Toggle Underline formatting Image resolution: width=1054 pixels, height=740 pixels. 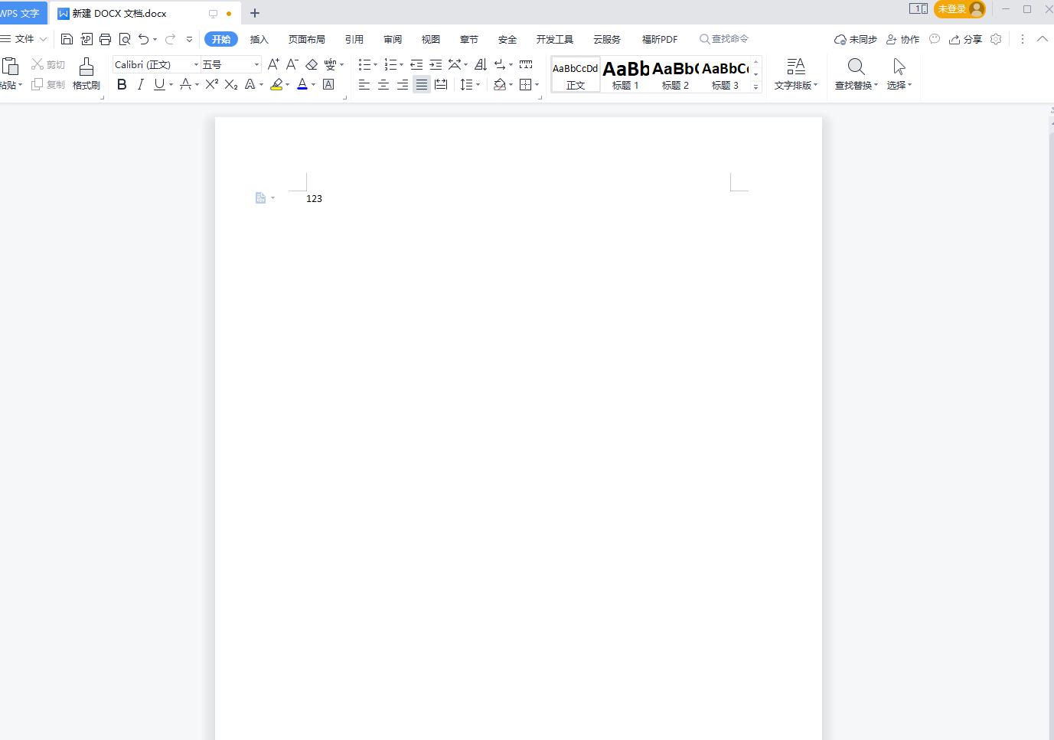pos(159,84)
